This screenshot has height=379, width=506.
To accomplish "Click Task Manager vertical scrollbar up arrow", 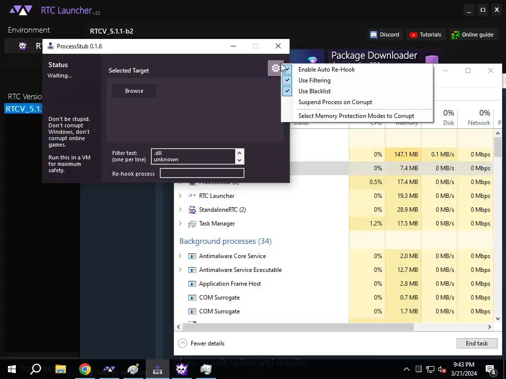I will click(498, 133).
